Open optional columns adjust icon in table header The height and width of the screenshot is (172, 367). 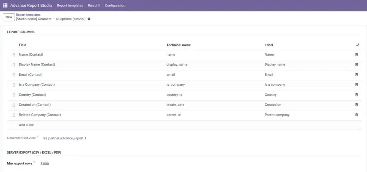357,45
